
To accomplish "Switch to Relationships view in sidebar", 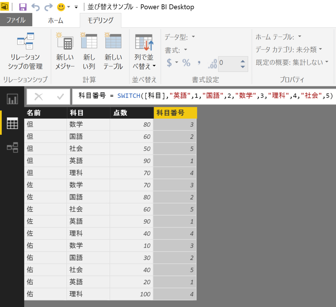I will (12, 148).
